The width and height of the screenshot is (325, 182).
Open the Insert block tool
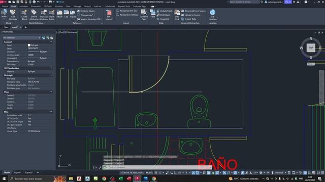coord(4,14)
